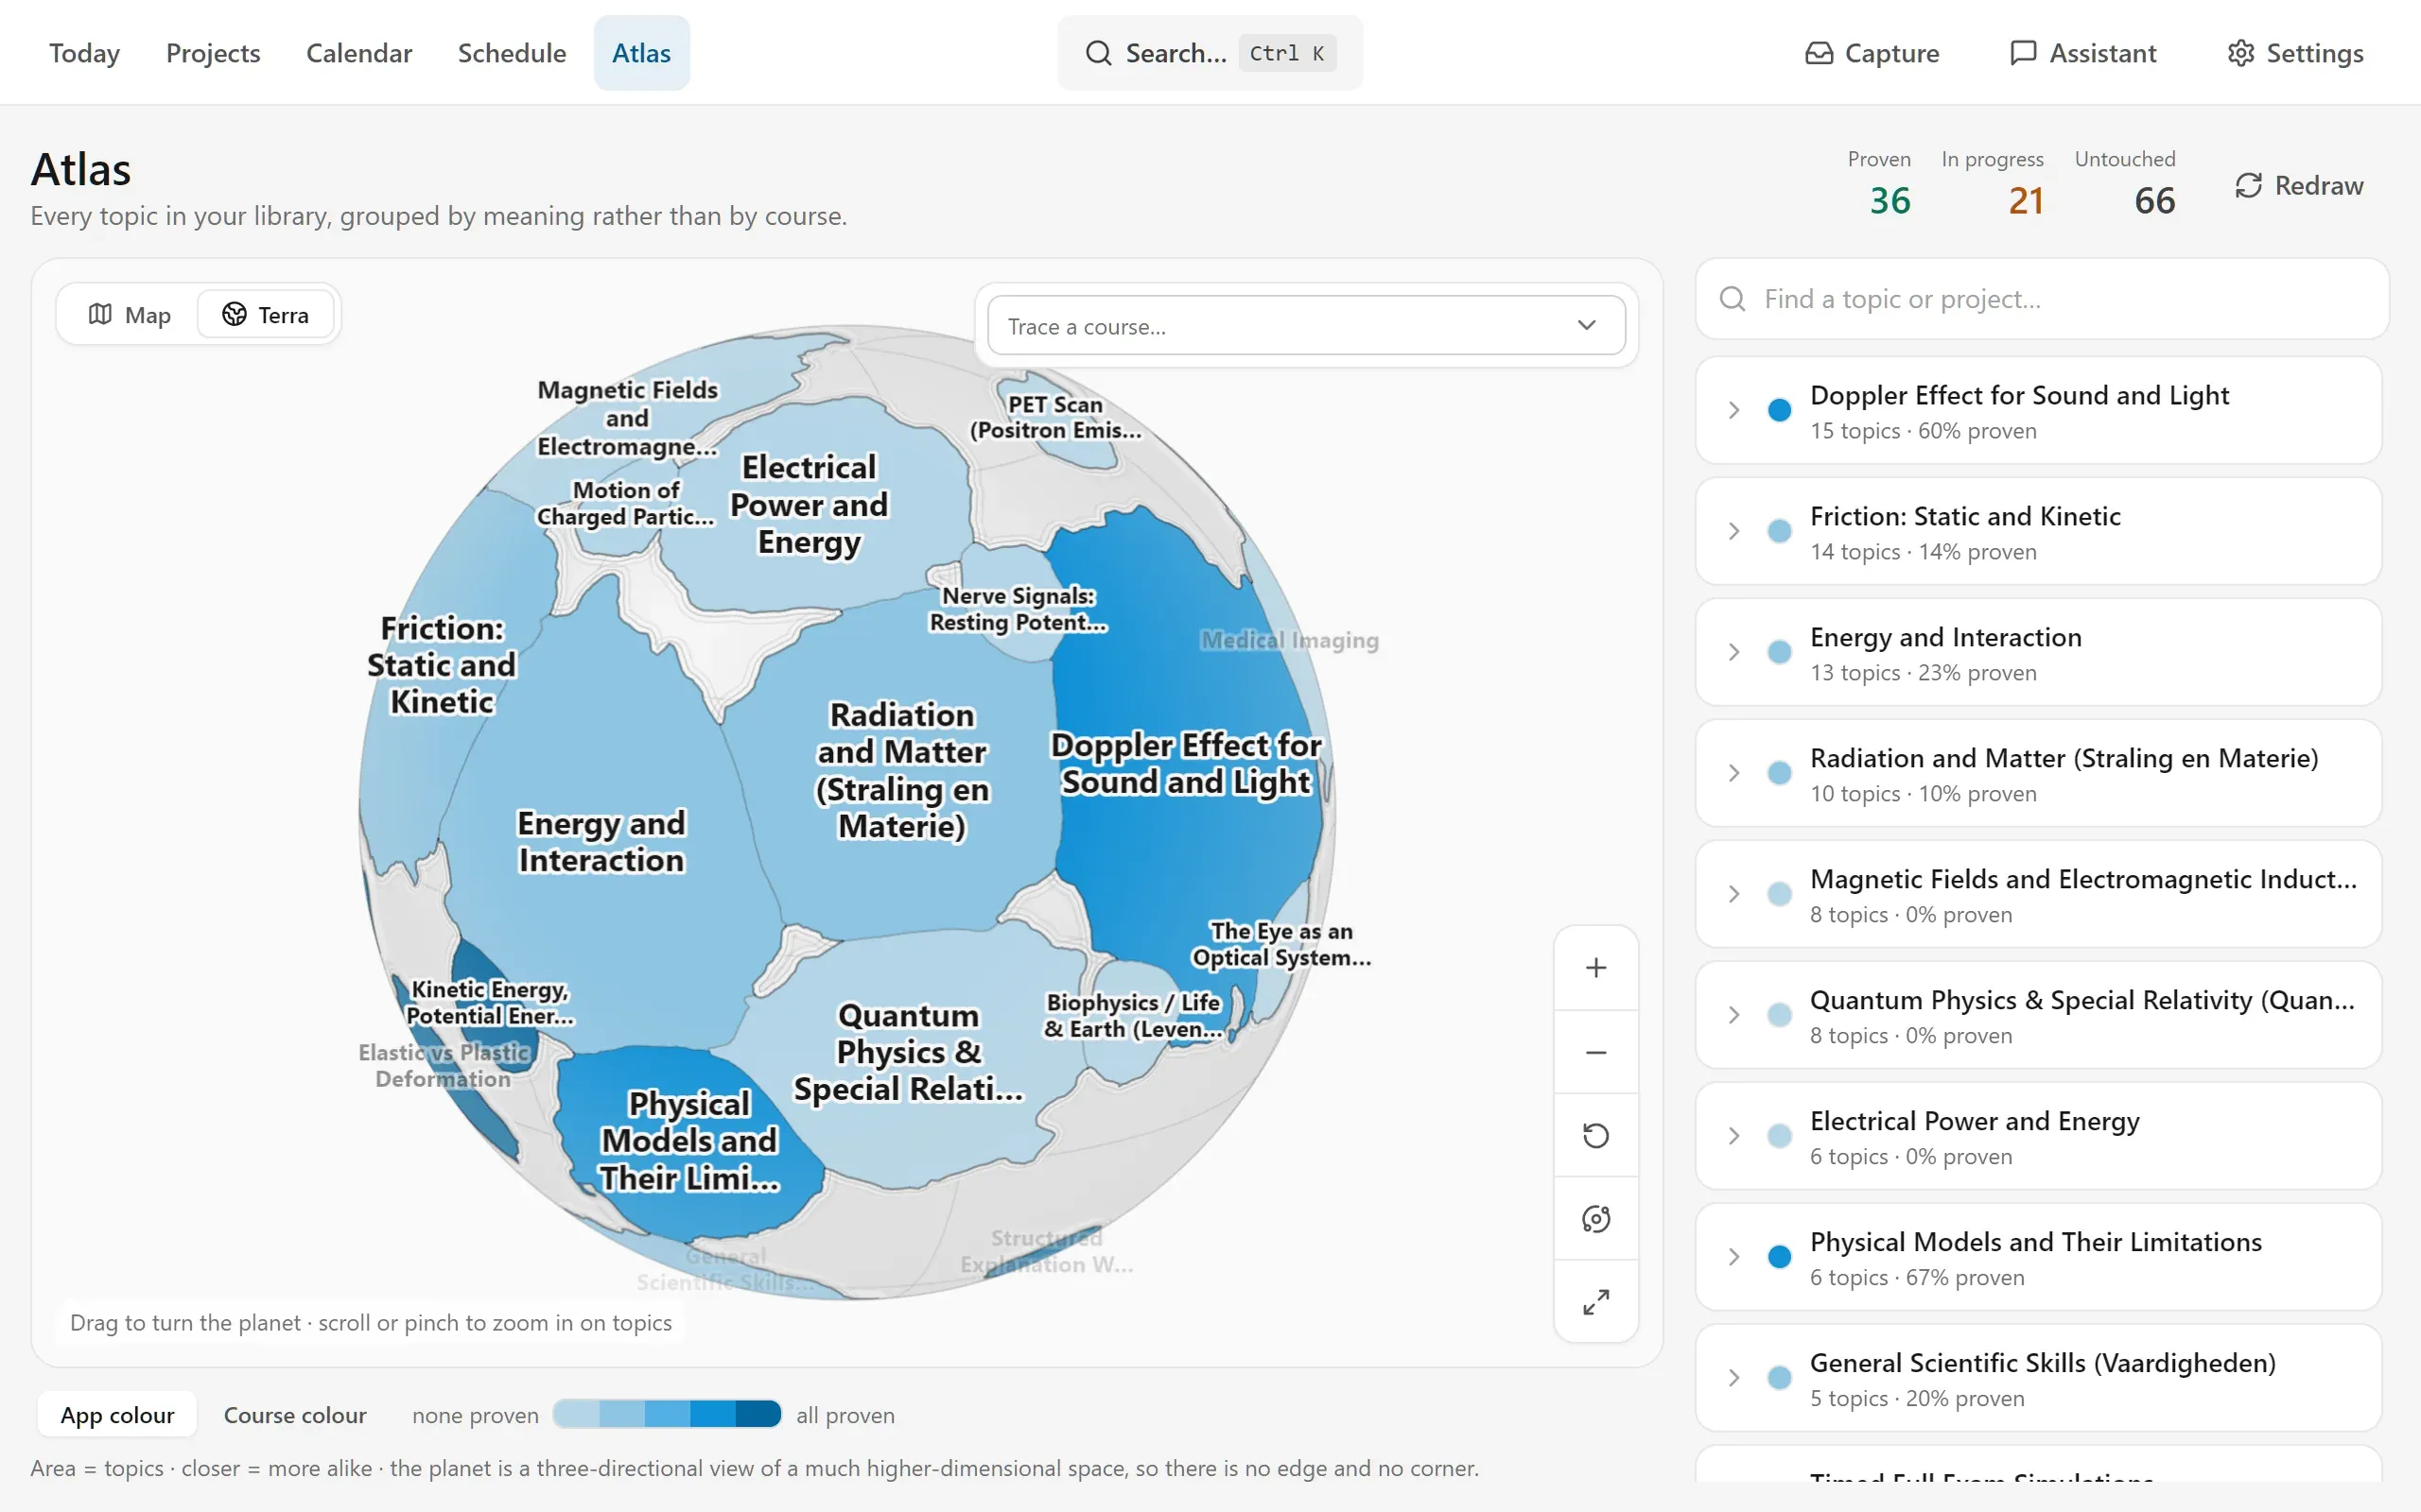Click the darkest blue segment of the proven legend
Screen dimensions: 2421x1512
758,1414
